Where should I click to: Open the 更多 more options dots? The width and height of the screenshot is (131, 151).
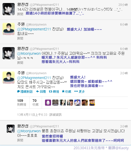tap(79, 91)
